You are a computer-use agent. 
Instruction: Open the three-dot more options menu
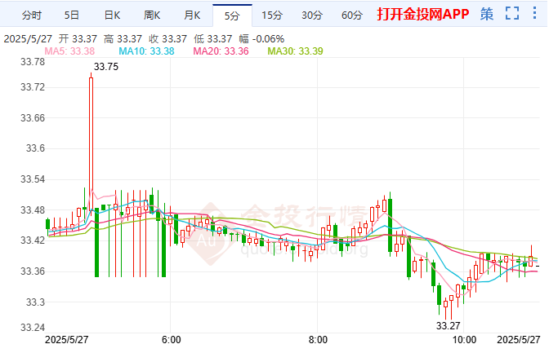(x=534, y=13)
